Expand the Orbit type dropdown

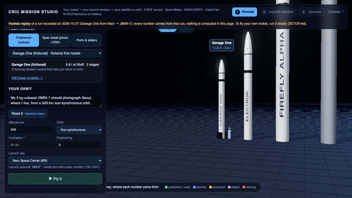click(79, 130)
